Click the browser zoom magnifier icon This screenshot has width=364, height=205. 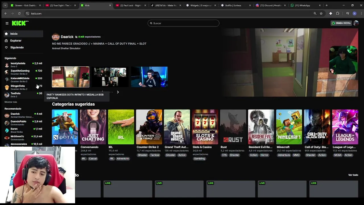click(315, 13)
